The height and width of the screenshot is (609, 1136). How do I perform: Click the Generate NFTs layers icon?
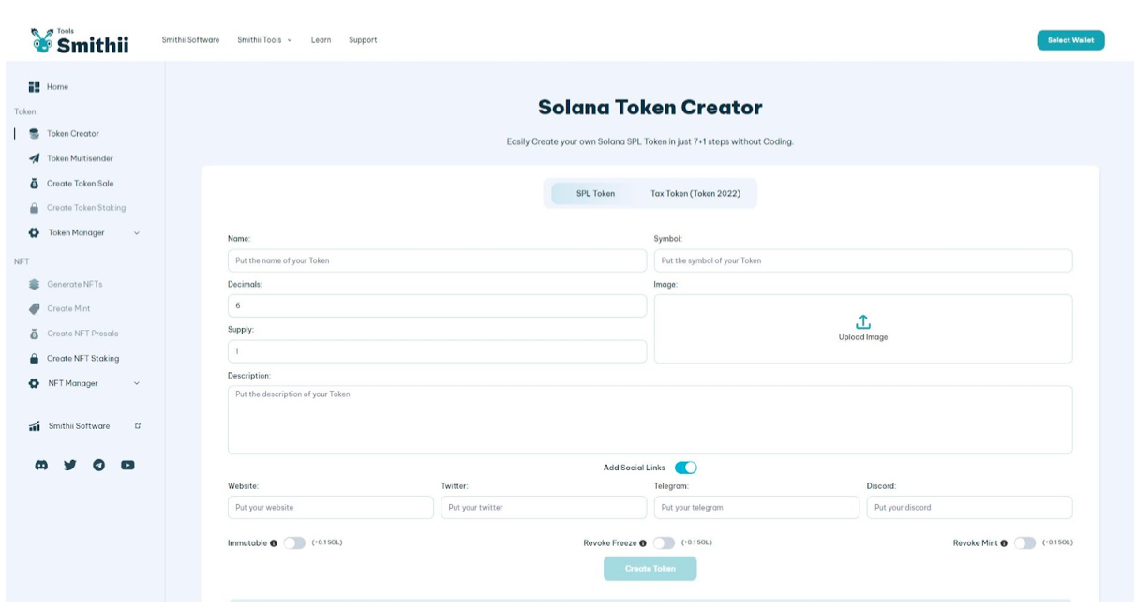(34, 284)
